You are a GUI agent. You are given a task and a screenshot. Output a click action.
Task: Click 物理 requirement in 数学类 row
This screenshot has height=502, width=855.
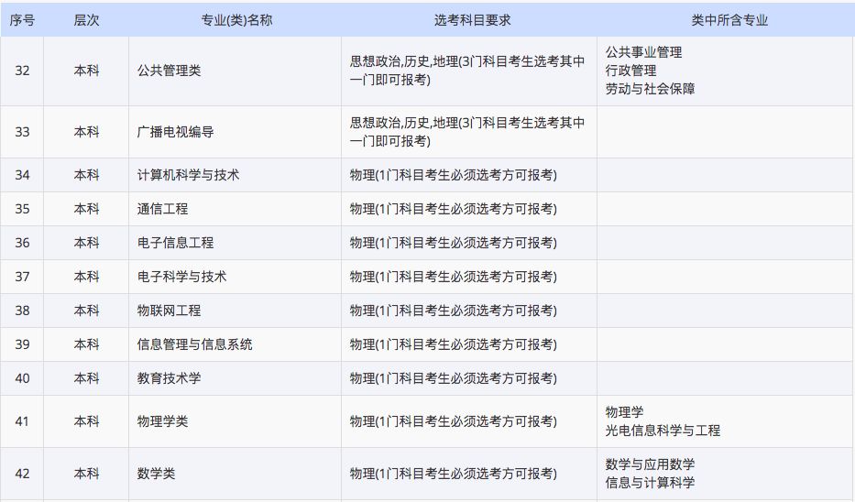pyautogui.click(x=453, y=474)
